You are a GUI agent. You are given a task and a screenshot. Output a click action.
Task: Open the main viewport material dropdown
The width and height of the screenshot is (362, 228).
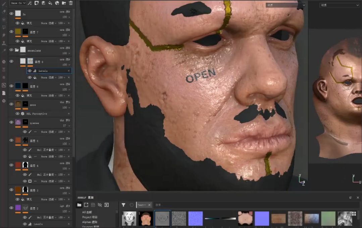(x=286, y=5)
